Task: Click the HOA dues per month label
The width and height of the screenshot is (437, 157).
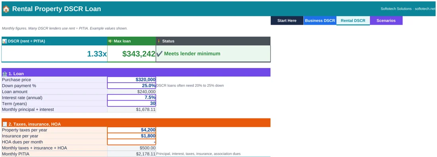Action: click(22, 142)
